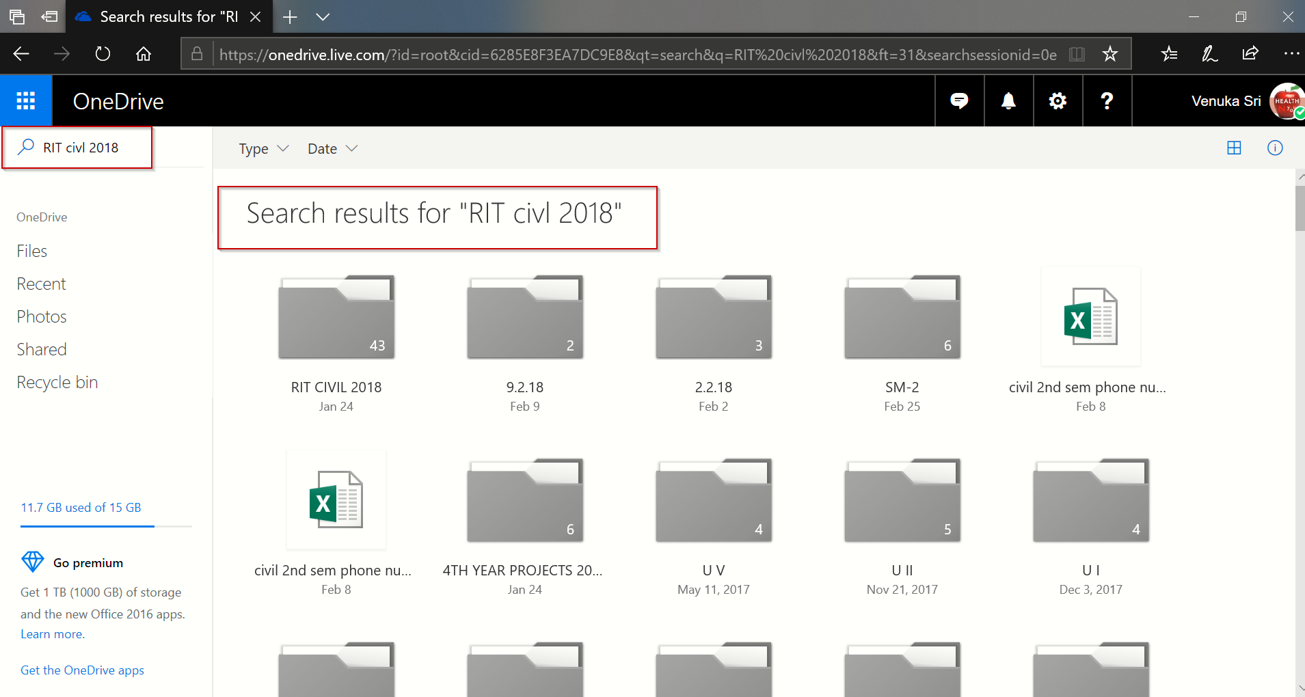Open the Type filter dropdown
The image size is (1305, 697).
263,148
